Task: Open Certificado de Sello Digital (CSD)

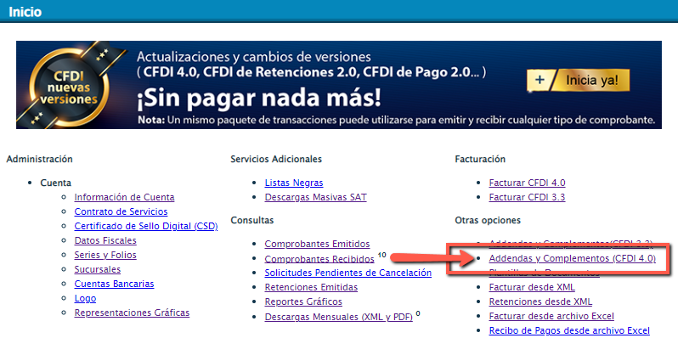Action: 146,226
